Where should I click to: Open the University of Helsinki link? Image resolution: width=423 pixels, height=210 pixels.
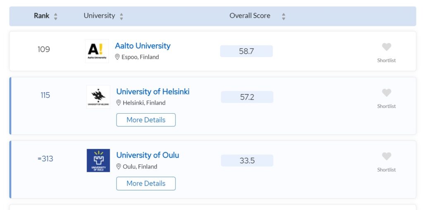click(x=153, y=91)
